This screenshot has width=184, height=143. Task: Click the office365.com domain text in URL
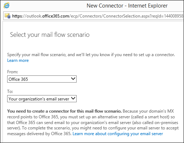click(x=55, y=16)
